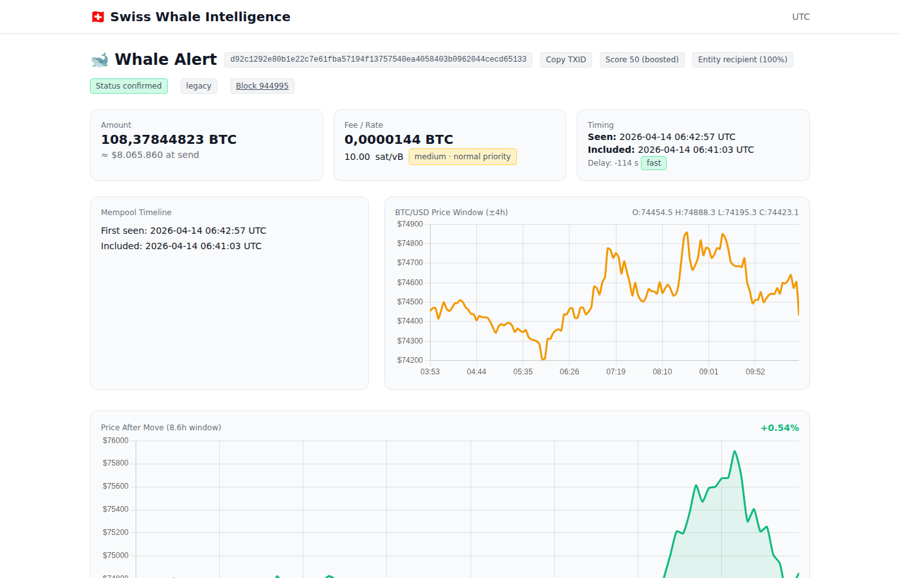
Task: Click the Mempool Timeline panel header
Action: tap(136, 212)
